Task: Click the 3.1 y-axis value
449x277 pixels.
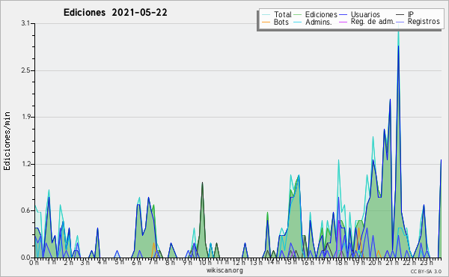Action: (25, 23)
